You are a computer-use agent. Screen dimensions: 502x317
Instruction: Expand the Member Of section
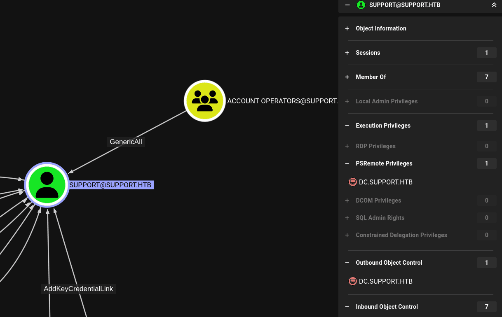[371, 77]
